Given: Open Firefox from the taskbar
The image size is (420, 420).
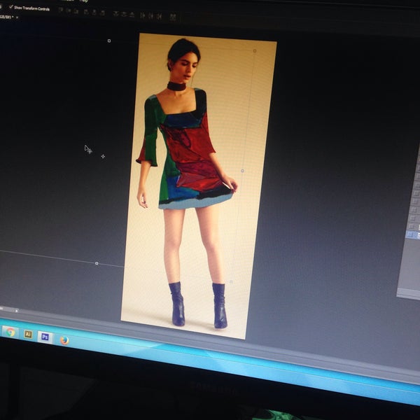Looking at the screenshot, I should pyautogui.click(x=64, y=340).
